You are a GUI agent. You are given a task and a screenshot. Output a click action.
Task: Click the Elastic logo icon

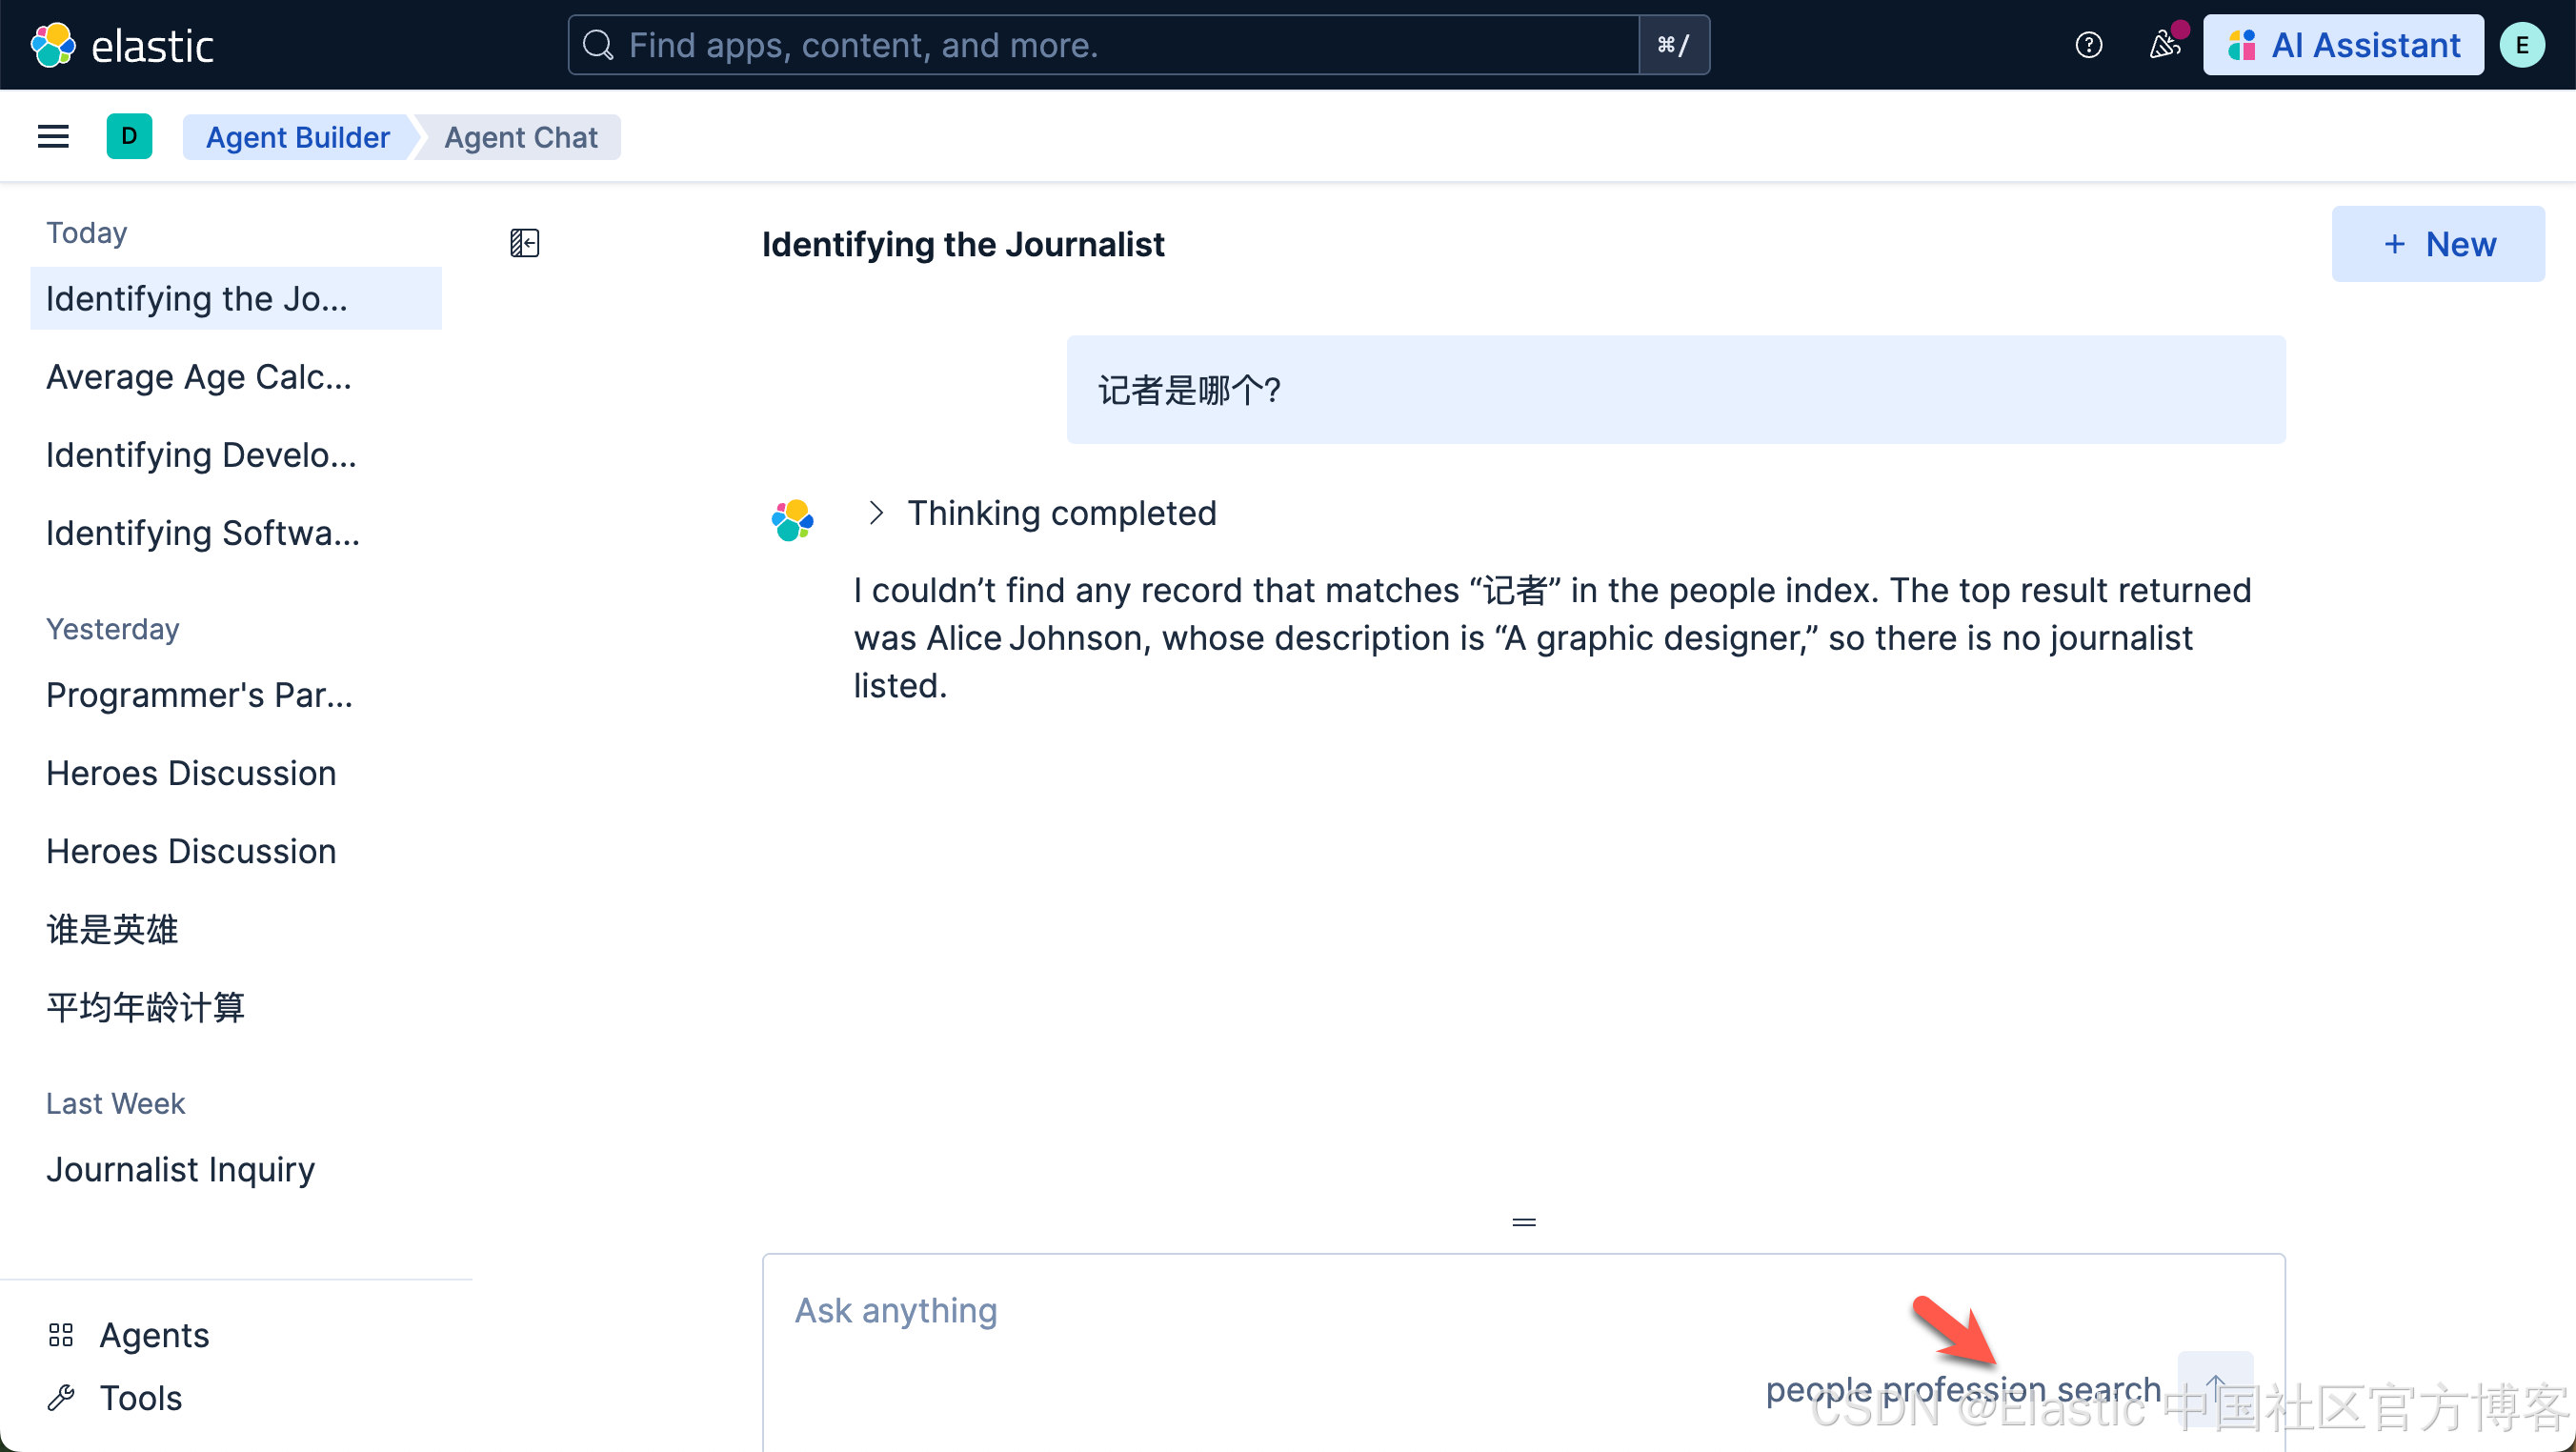point(53,45)
